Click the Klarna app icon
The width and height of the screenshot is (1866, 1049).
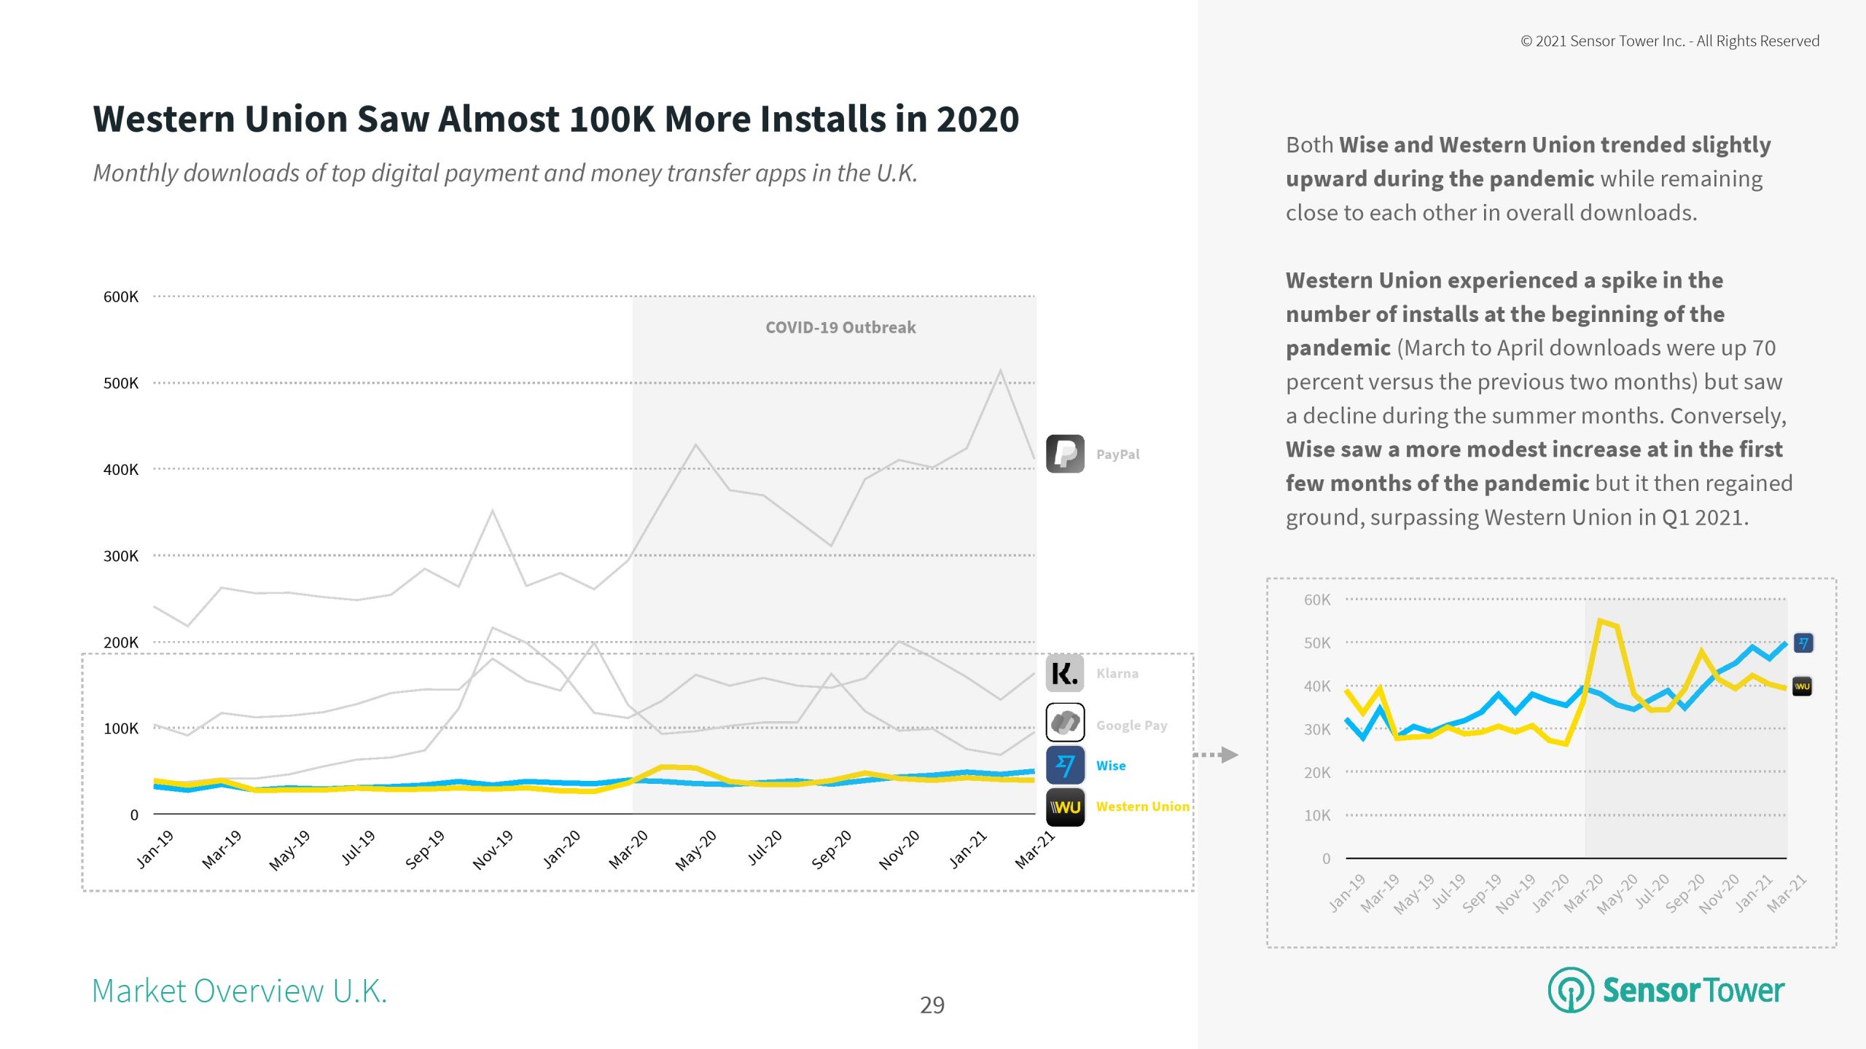(x=1065, y=673)
